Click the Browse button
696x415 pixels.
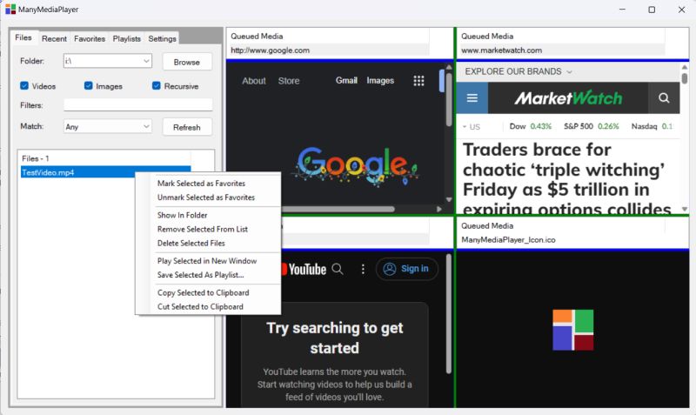[x=187, y=62]
